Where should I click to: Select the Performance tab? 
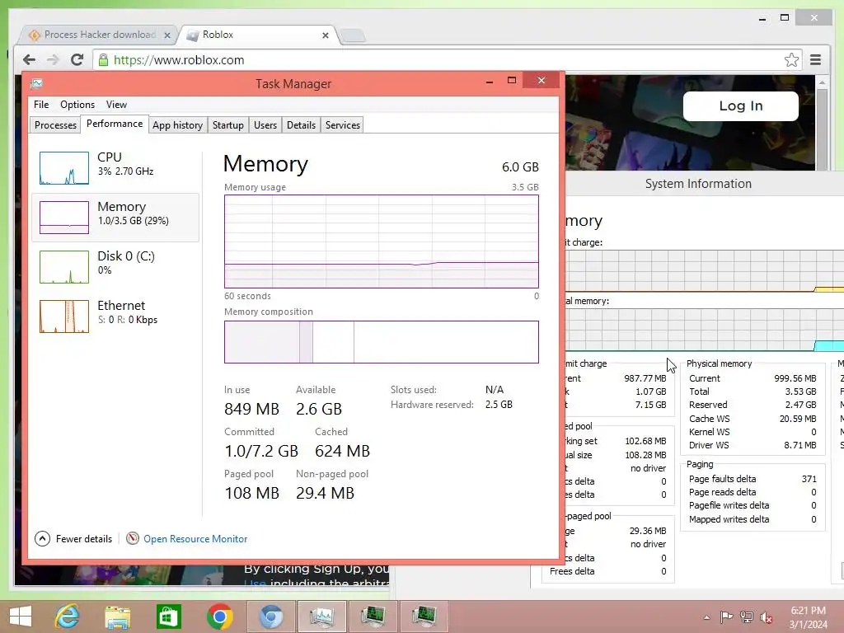115,124
